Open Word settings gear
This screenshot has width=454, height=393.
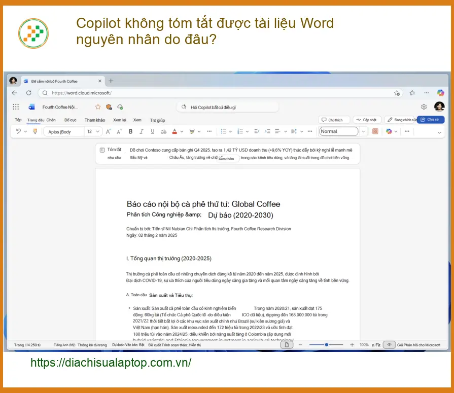[x=424, y=107]
